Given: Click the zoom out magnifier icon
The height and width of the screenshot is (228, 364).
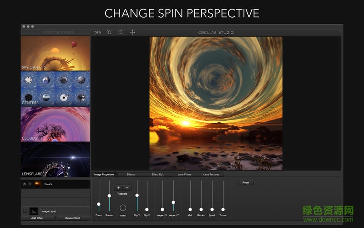Looking at the screenshot, I should [x=121, y=32].
